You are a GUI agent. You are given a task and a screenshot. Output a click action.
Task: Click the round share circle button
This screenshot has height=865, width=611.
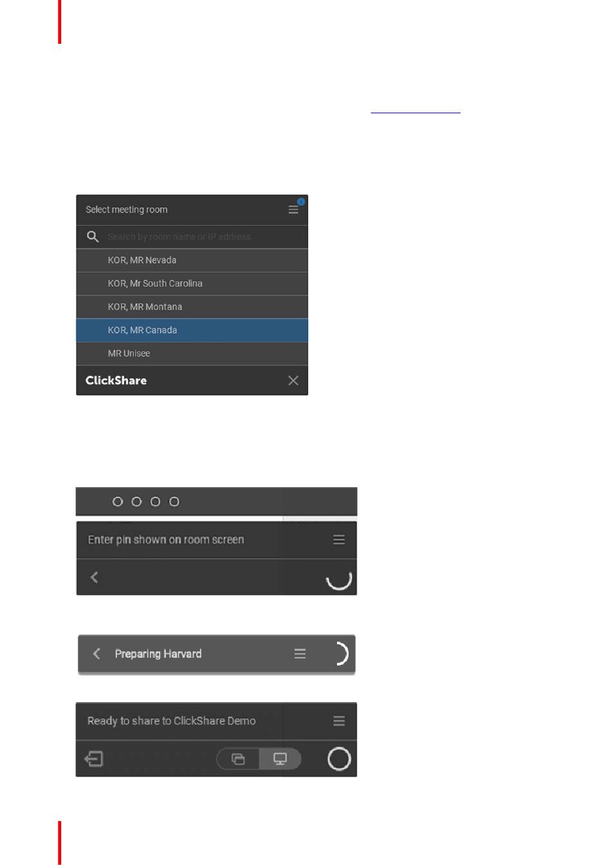[x=339, y=759]
